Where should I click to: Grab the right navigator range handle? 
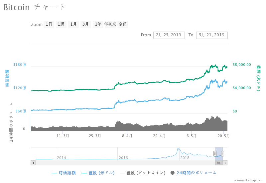(x=222, y=154)
